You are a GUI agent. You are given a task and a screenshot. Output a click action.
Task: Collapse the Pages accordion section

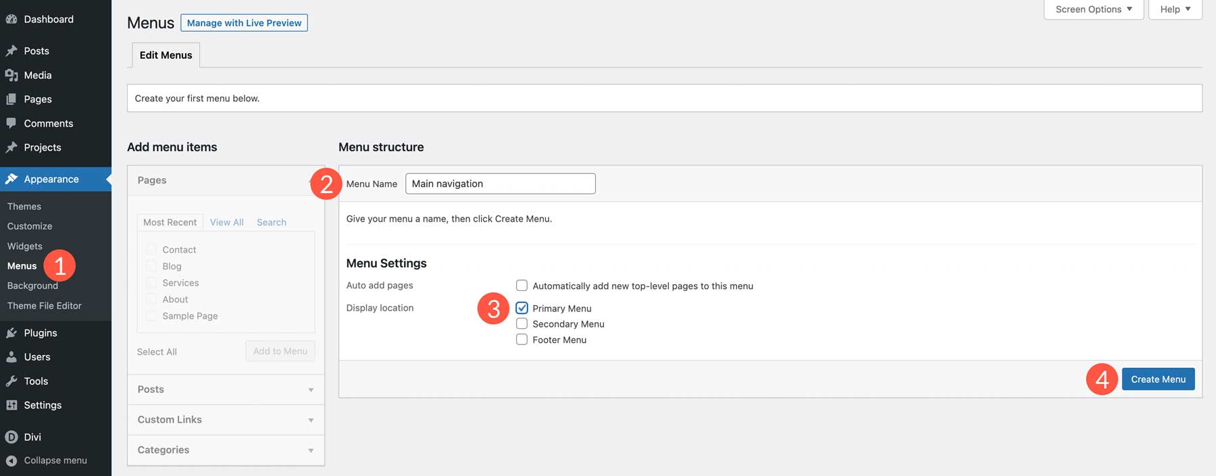tap(226, 180)
